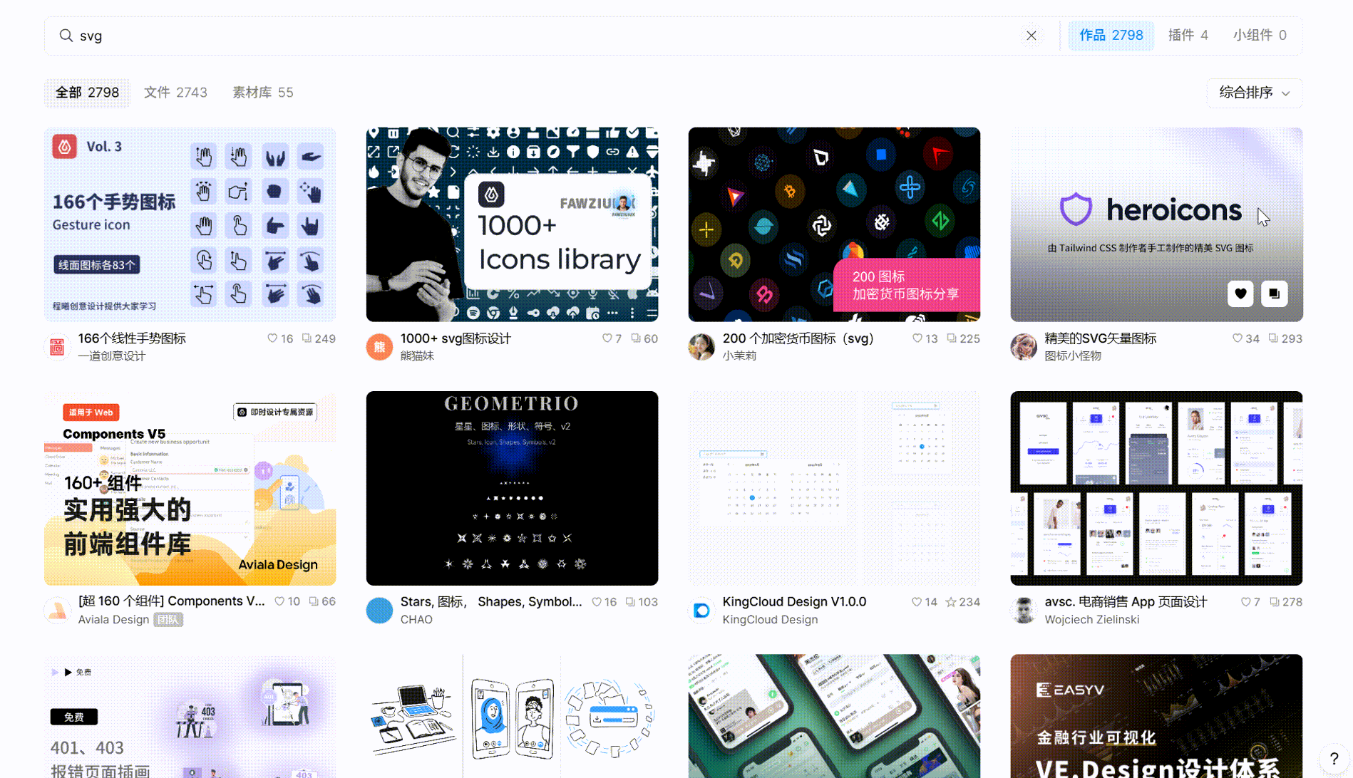Image resolution: width=1353 pixels, height=778 pixels.
Task: Click 图标小怪物 avatar photo
Action: pyautogui.click(x=1024, y=347)
